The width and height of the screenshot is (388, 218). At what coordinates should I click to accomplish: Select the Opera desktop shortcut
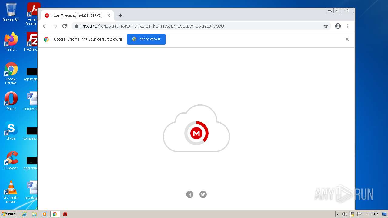[x=11, y=101]
